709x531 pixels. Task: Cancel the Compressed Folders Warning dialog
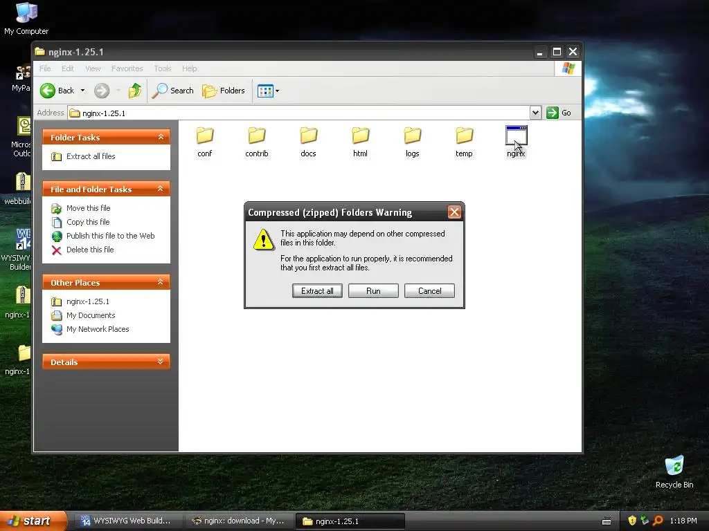(x=429, y=291)
